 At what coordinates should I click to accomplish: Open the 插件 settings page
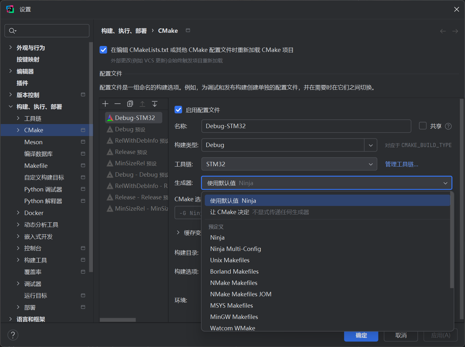click(x=22, y=83)
